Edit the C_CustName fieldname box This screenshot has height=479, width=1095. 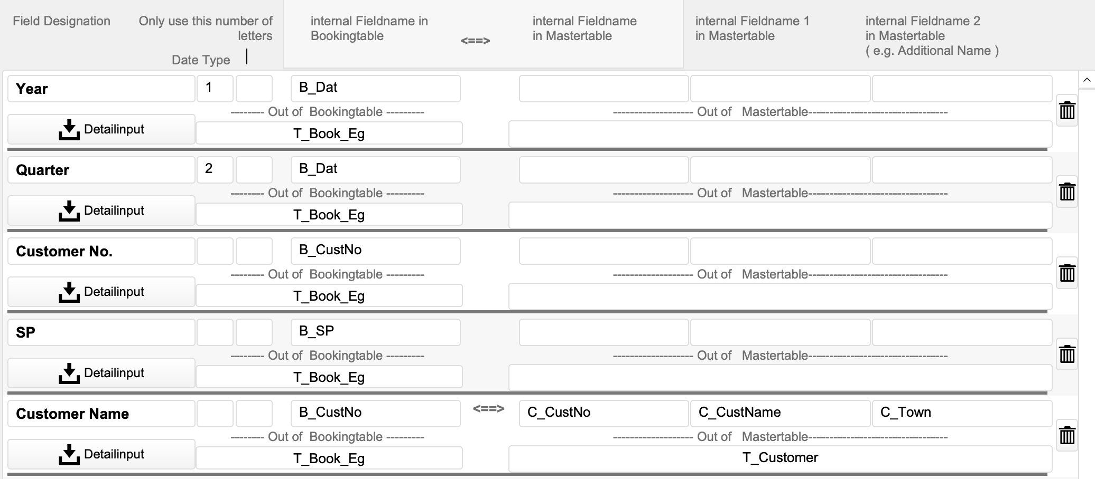tap(780, 414)
